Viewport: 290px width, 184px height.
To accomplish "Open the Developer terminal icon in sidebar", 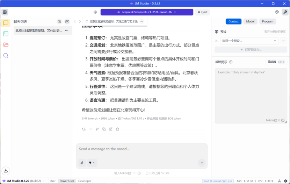I will click(x=6, y=34).
